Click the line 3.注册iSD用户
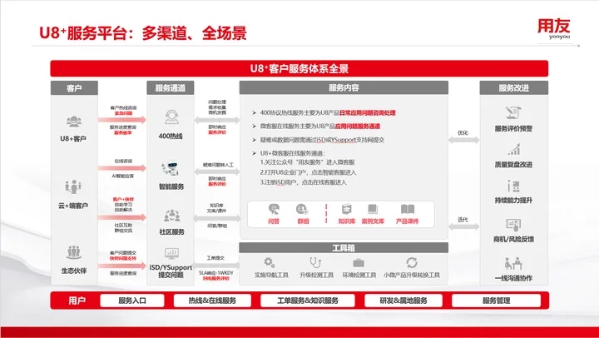The height and width of the screenshot is (338, 599). pyautogui.click(x=279, y=182)
